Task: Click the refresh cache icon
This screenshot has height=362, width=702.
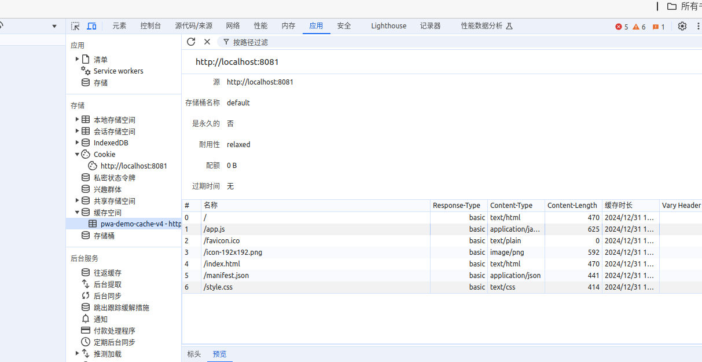Action: (x=191, y=42)
